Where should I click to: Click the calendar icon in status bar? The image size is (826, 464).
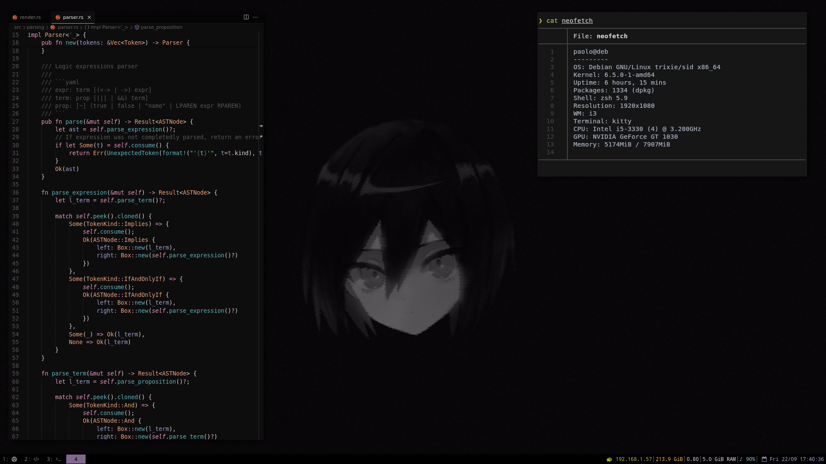click(x=764, y=459)
